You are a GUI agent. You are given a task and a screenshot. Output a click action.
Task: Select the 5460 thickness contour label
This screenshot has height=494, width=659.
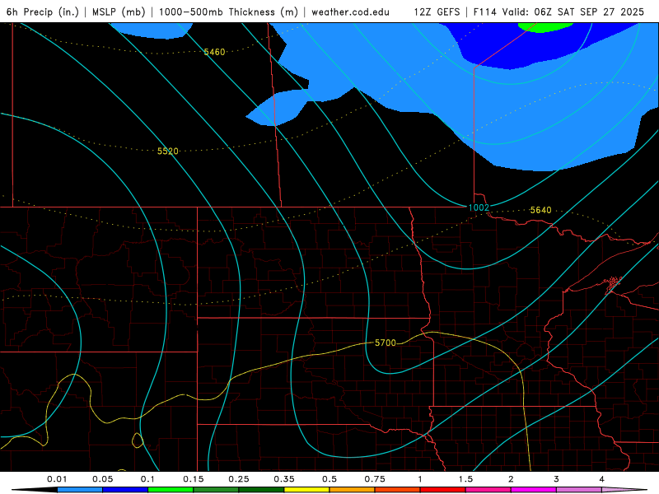coord(214,52)
